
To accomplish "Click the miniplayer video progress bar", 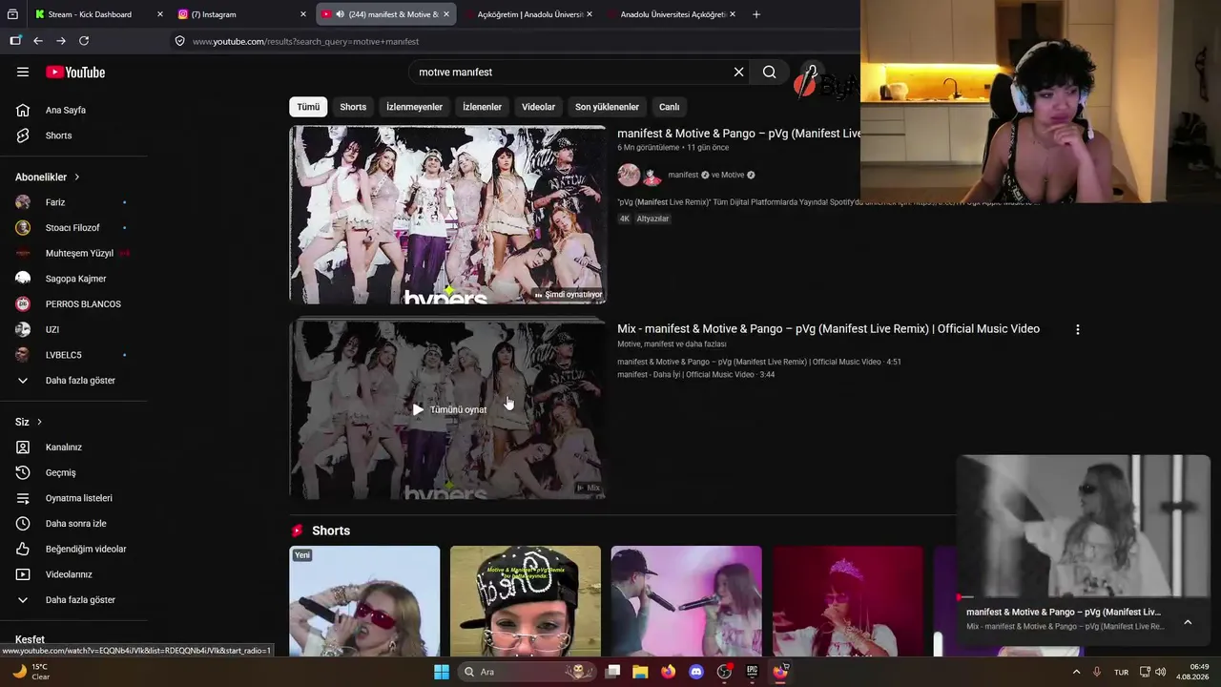I will point(1084,598).
